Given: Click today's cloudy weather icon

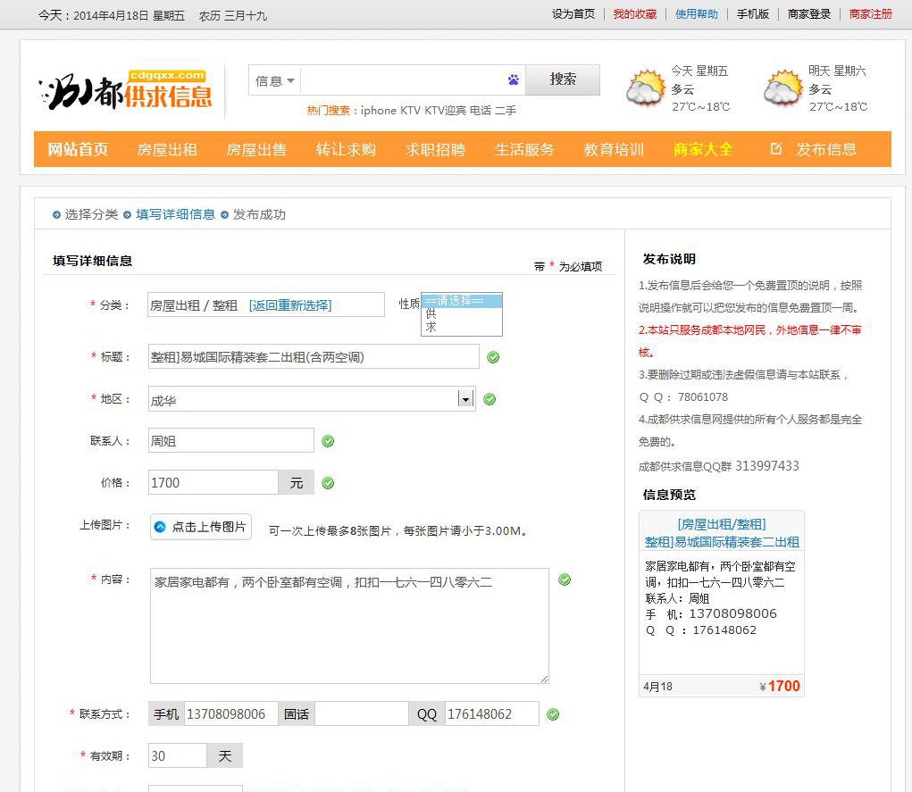Looking at the screenshot, I should [x=645, y=89].
